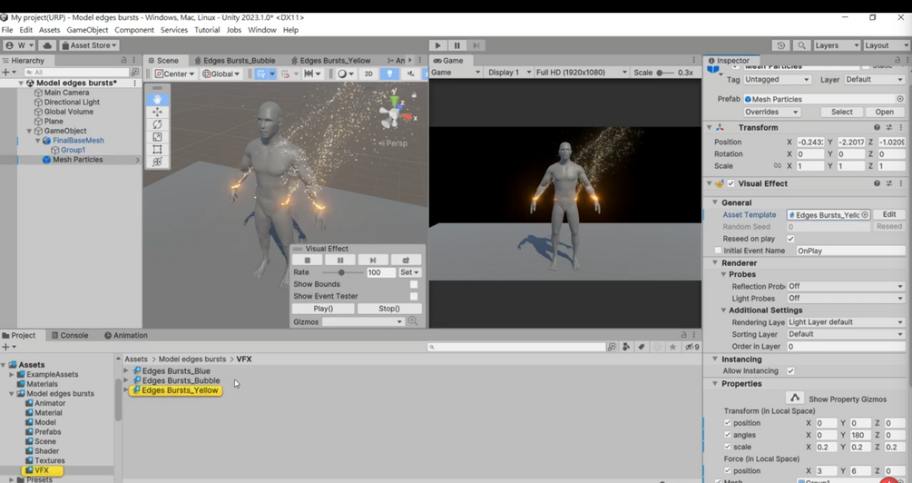
Task: Open the Tag dropdown showing Untagged
Action: (x=777, y=79)
